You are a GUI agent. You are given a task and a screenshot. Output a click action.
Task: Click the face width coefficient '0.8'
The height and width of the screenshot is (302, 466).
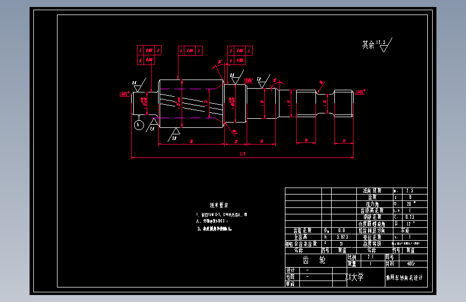[x=341, y=231]
